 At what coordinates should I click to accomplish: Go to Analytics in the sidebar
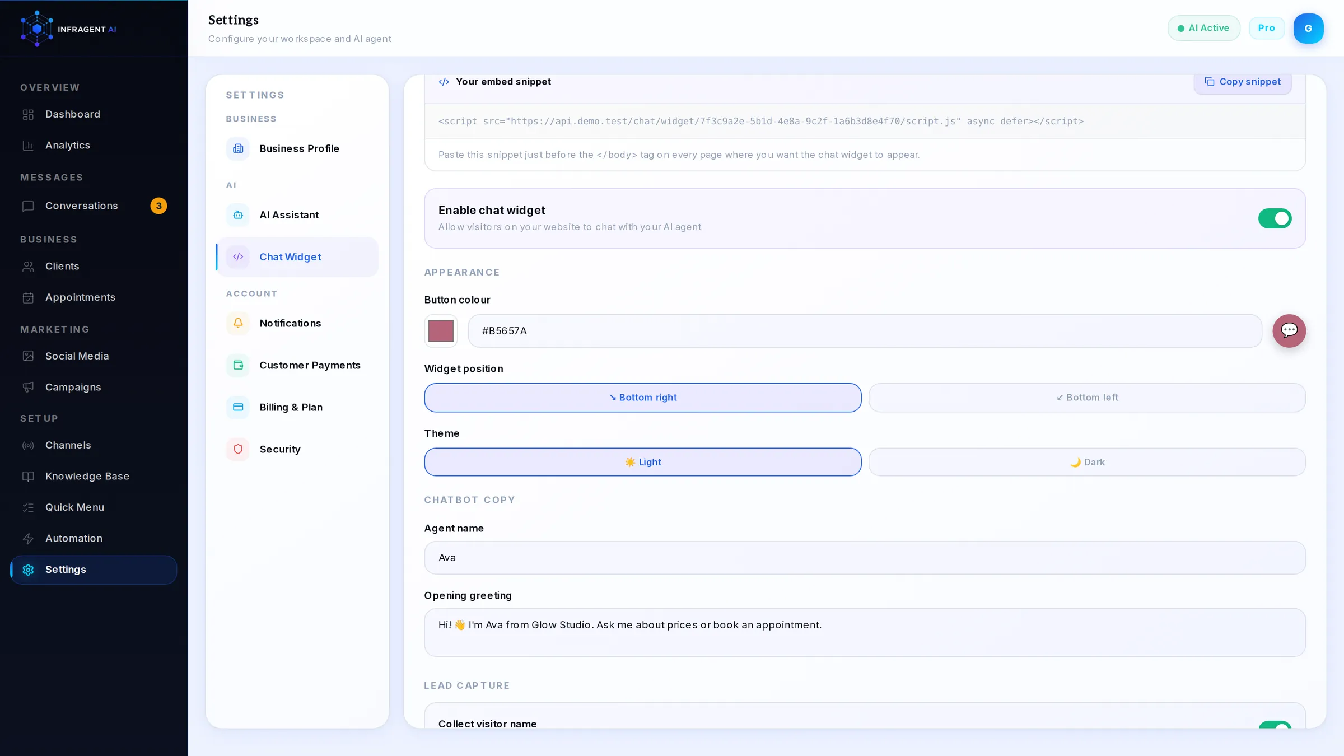point(94,146)
